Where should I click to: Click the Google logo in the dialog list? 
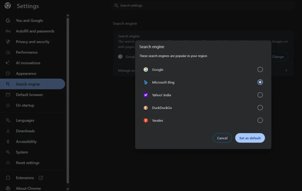[x=146, y=69]
